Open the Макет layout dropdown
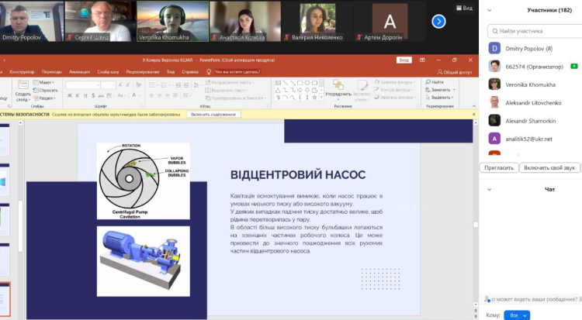The width and height of the screenshot is (582, 320). pos(46,82)
